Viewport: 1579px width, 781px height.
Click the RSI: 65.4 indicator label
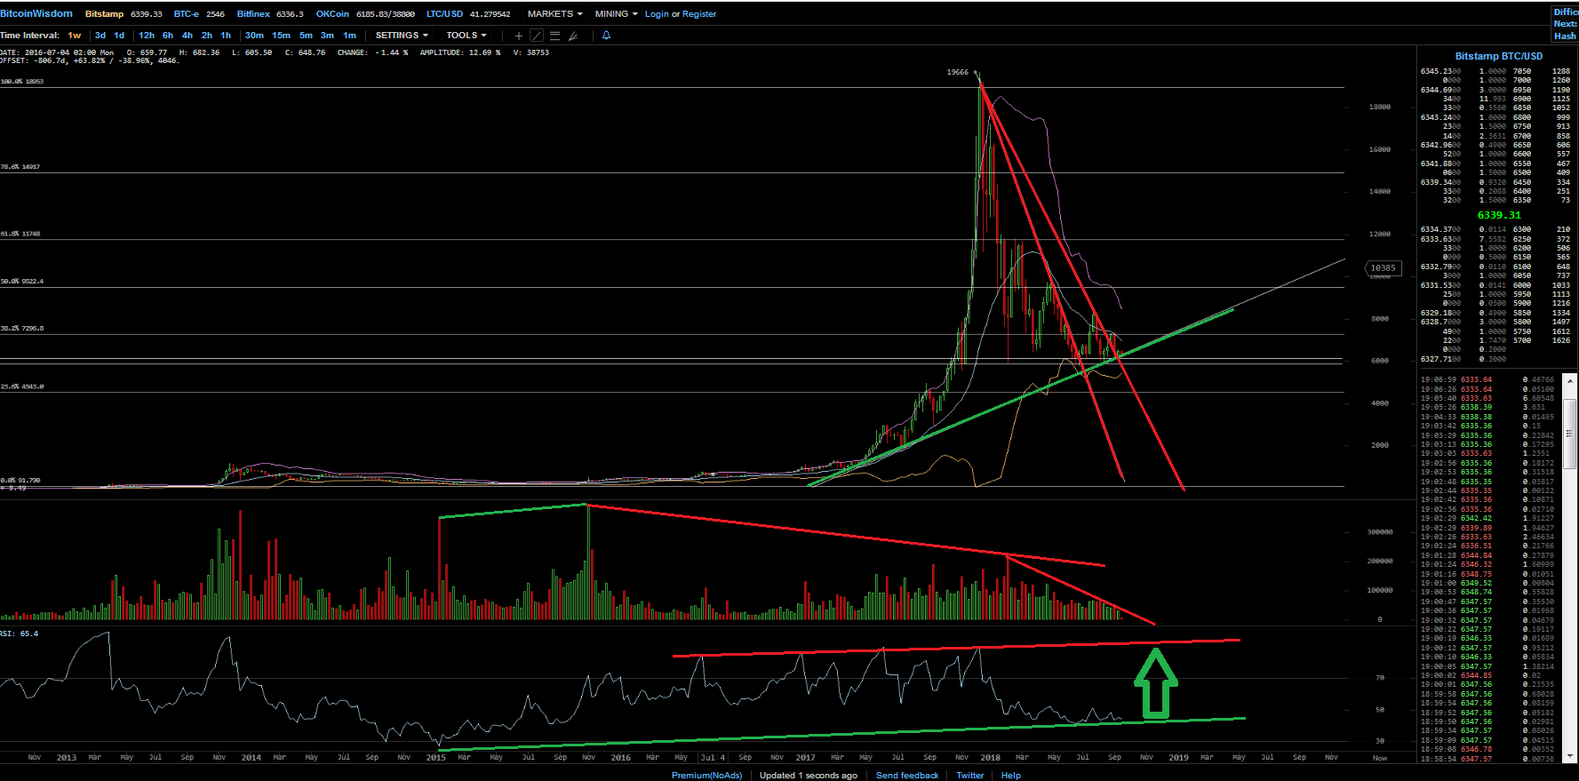click(x=20, y=634)
